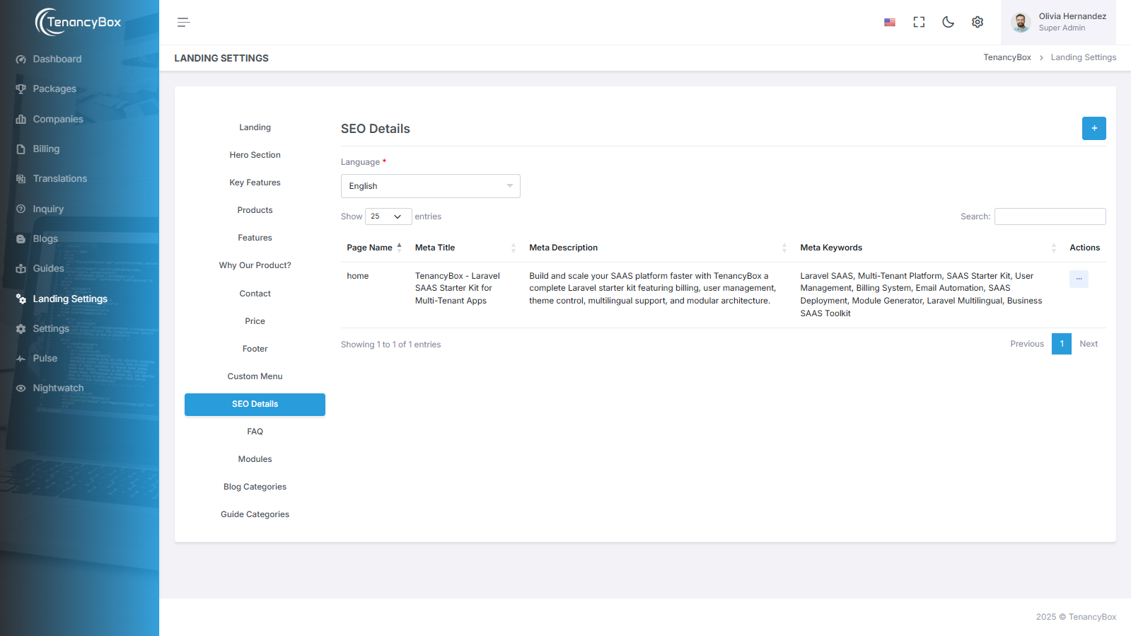Image resolution: width=1131 pixels, height=636 pixels.
Task: Click the Nightwatch eye icon in sidebar
Action: click(x=21, y=388)
